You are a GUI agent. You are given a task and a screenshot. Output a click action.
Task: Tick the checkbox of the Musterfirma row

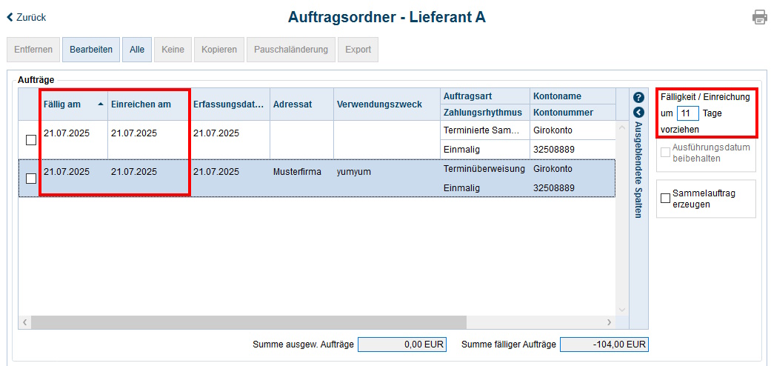[31, 179]
